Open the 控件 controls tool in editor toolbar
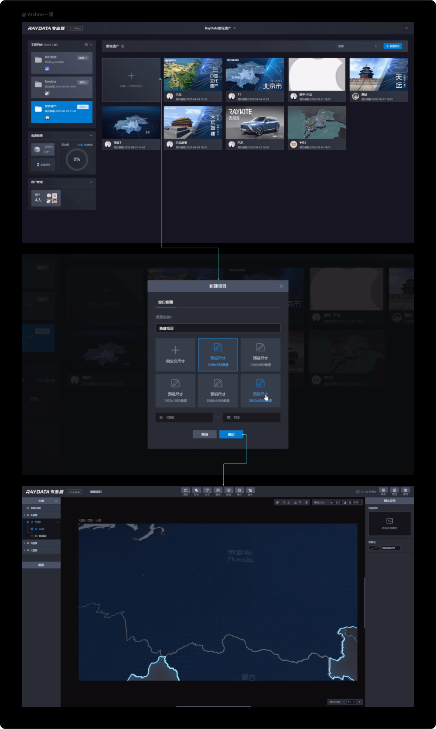The width and height of the screenshot is (436, 729). (250, 491)
